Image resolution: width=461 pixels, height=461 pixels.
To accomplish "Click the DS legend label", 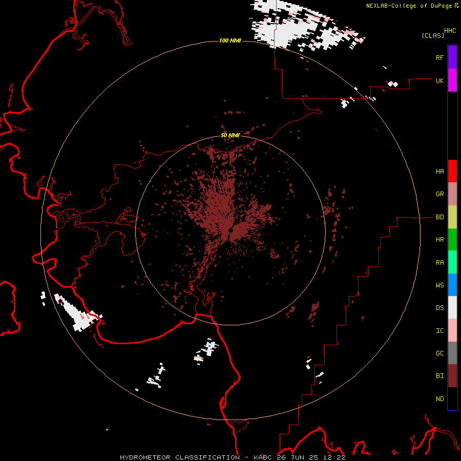I will point(439,308).
